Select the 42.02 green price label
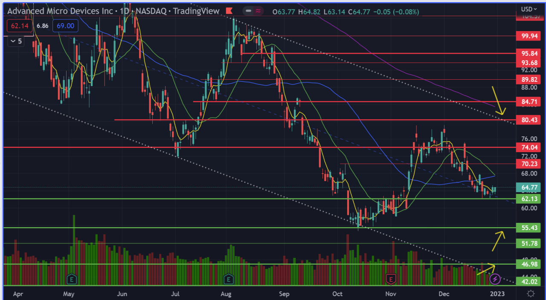Image resolution: width=546 pixels, height=300 pixels. 528,281
